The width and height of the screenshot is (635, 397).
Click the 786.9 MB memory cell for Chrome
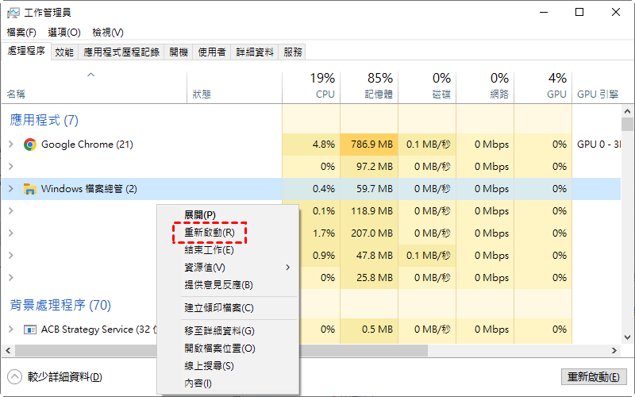point(369,145)
